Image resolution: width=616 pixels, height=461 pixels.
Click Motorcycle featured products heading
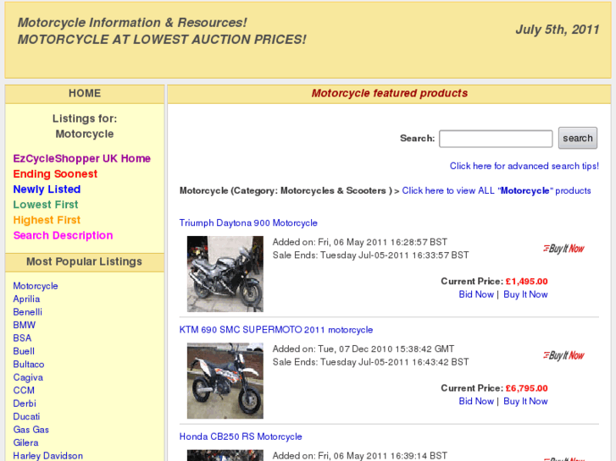coord(389,93)
